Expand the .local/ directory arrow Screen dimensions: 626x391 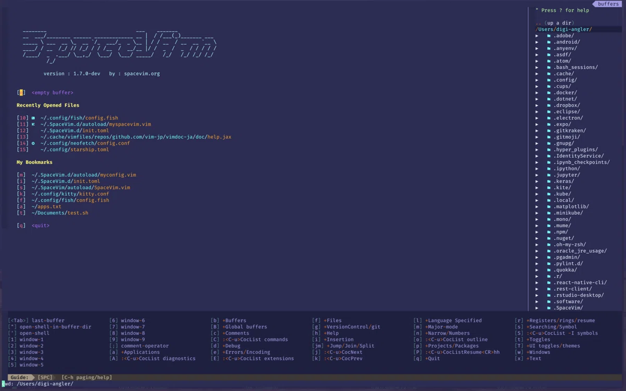pos(537,200)
